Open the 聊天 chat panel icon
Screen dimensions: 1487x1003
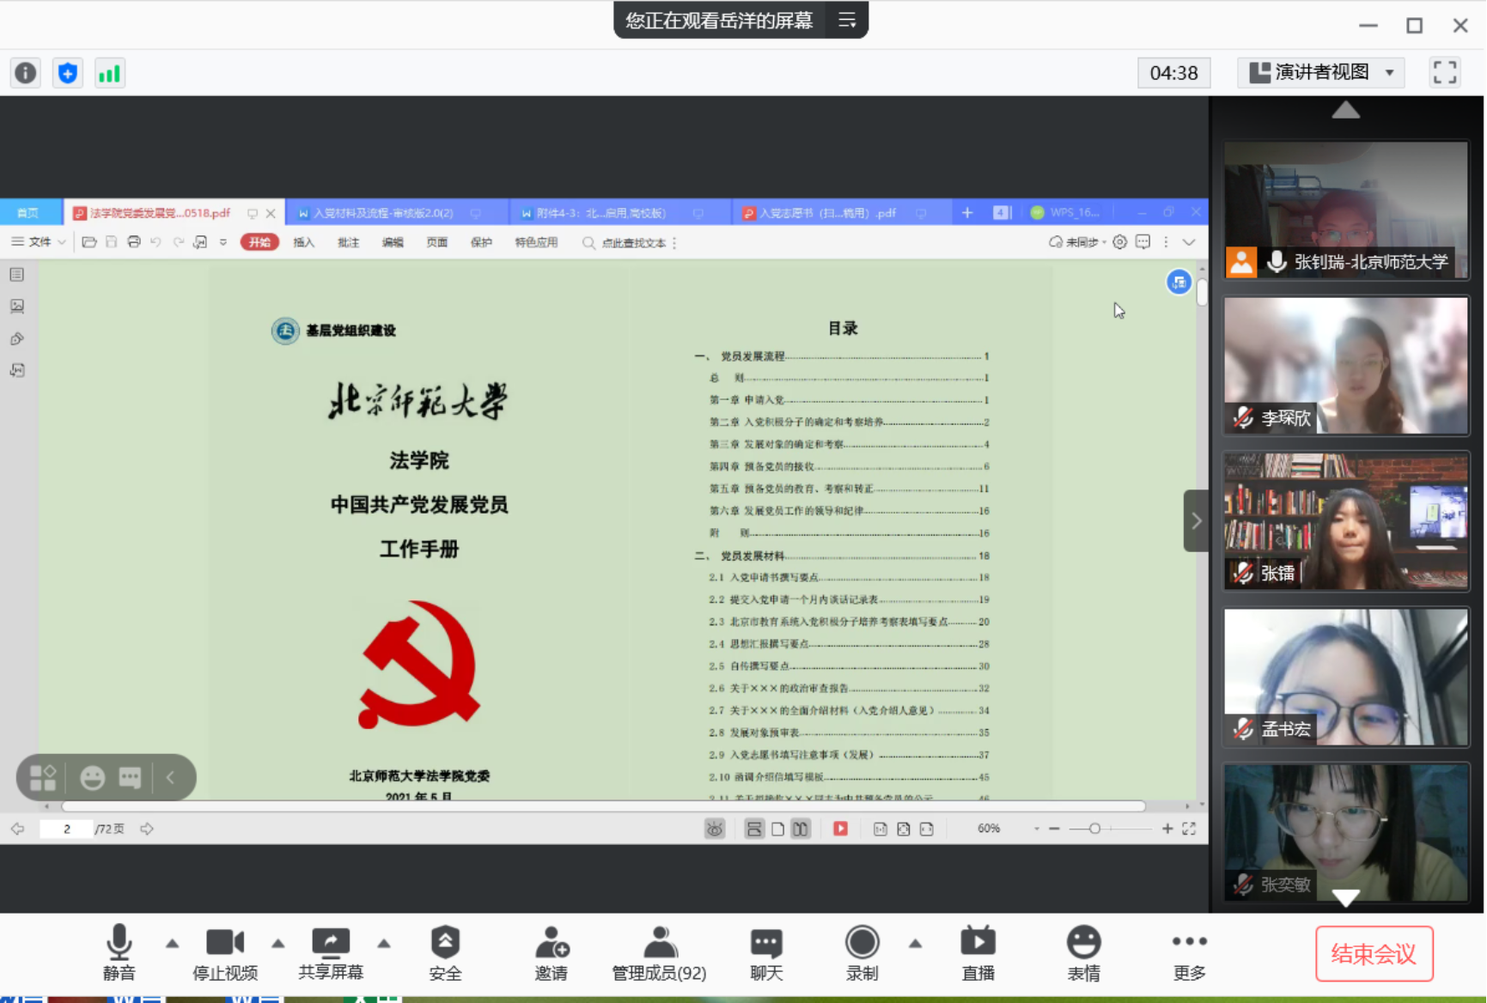tap(765, 951)
